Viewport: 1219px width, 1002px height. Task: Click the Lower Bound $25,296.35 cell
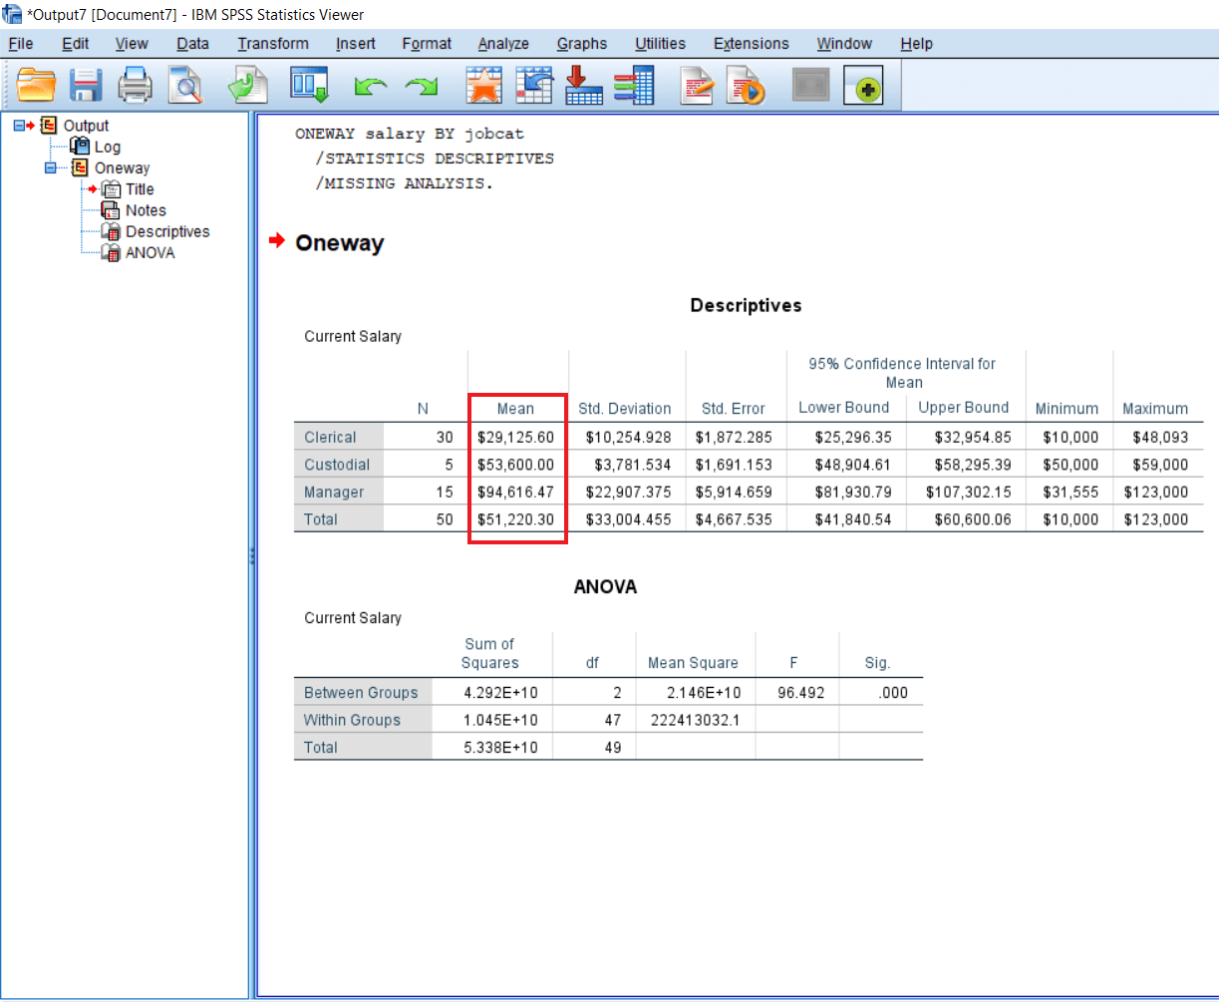coord(854,437)
